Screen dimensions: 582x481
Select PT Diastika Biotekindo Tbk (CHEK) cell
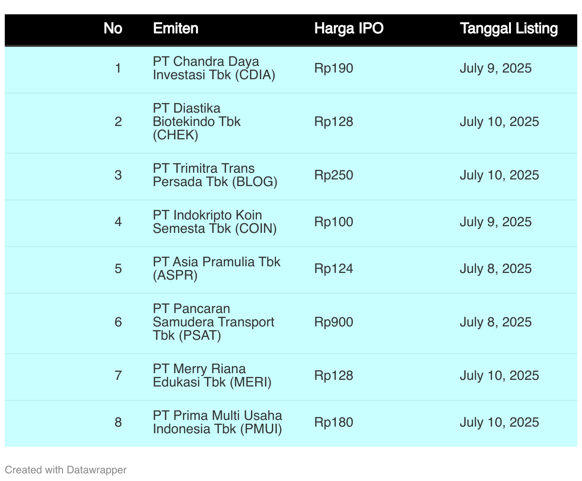coord(197,122)
